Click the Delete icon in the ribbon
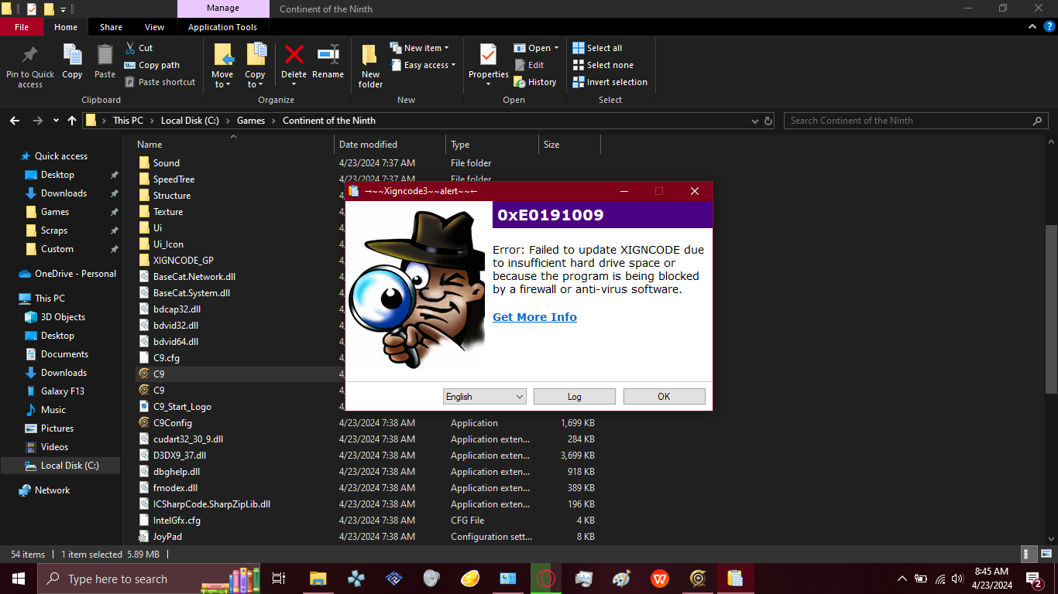Image resolution: width=1058 pixels, height=594 pixels. pyautogui.click(x=294, y=62)
